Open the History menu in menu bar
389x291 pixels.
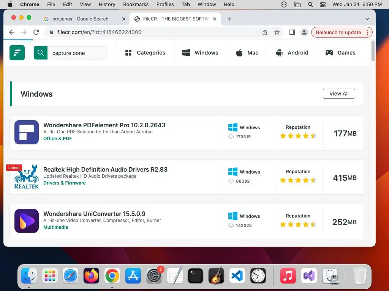coord(107,5)
